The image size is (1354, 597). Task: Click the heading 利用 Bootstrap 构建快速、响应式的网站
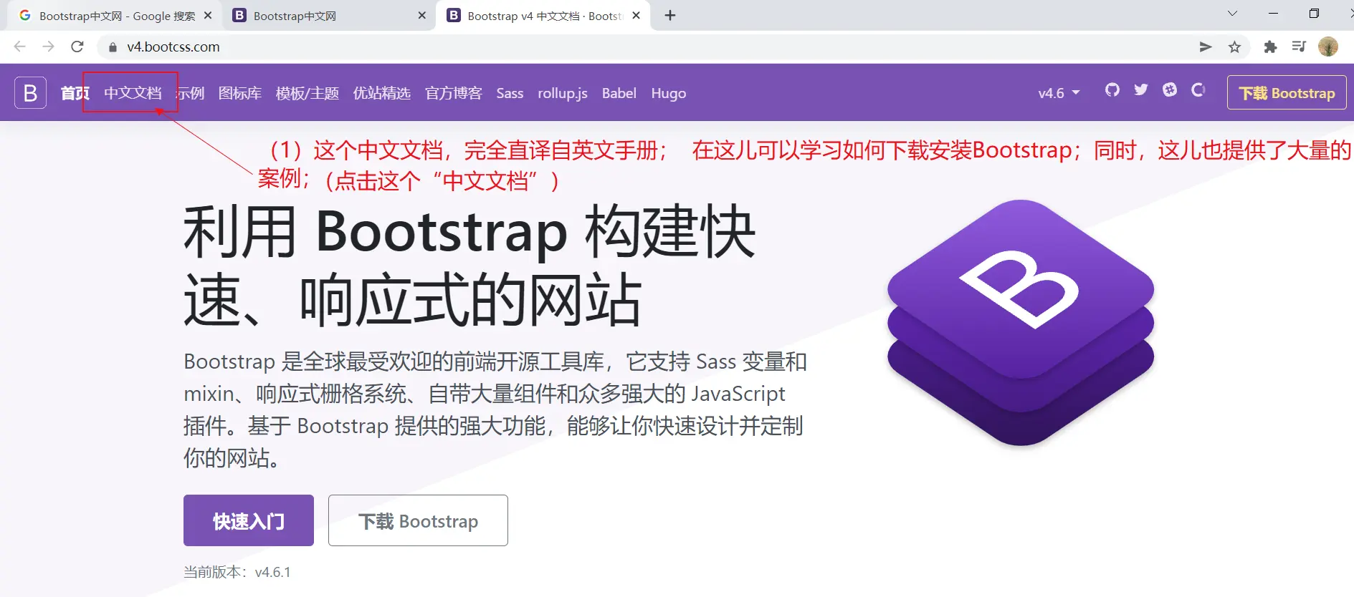[x=469, y=266]
